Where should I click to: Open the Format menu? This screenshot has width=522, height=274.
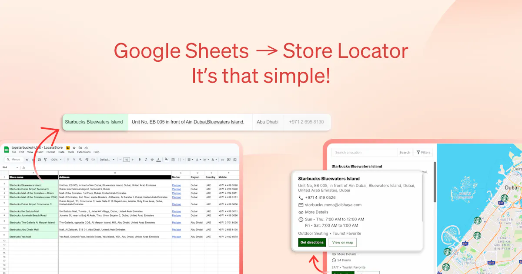[x=51, y=152]
